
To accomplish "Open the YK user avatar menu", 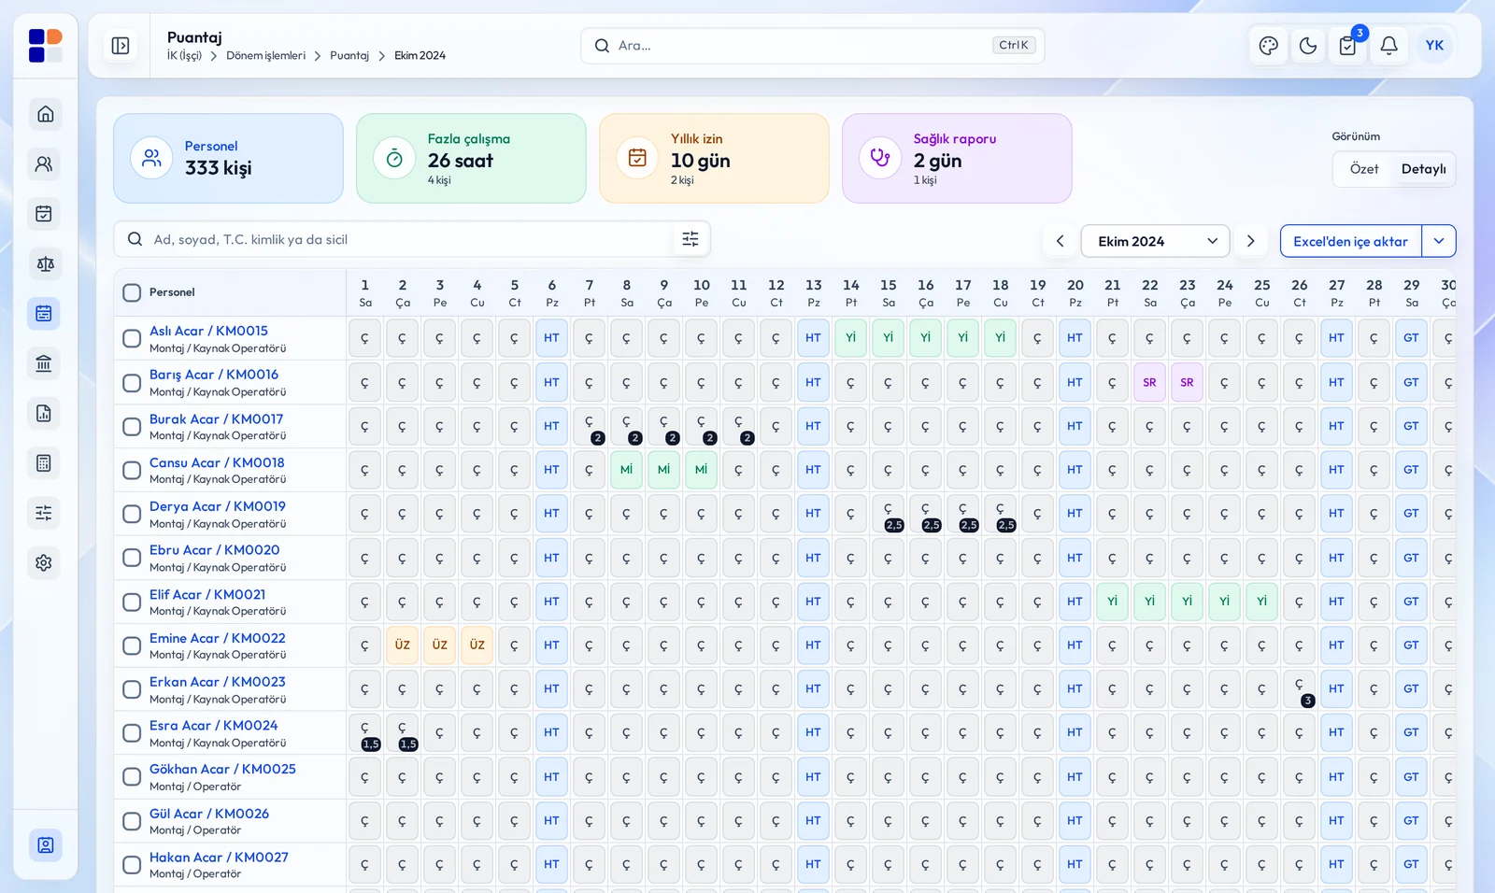I will coord(1434,46).
